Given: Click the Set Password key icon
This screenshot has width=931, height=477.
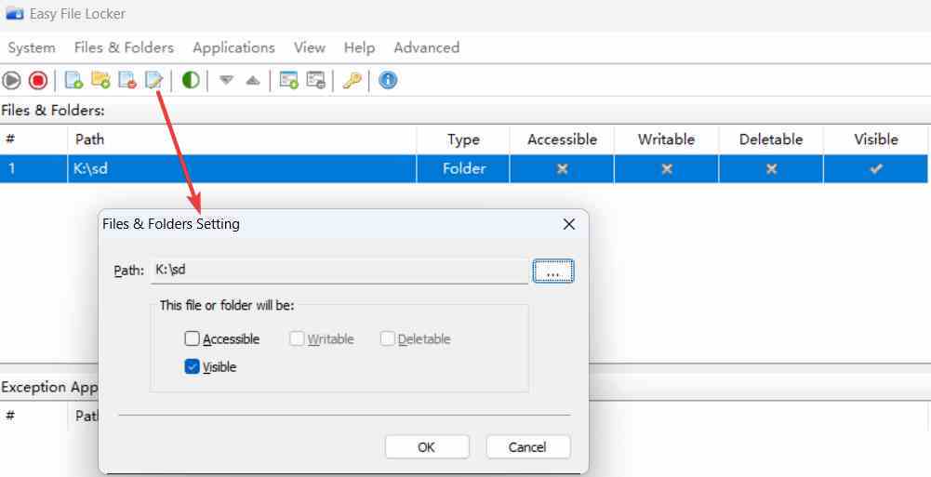Looking at the screenshot, I should coord(352,80).
